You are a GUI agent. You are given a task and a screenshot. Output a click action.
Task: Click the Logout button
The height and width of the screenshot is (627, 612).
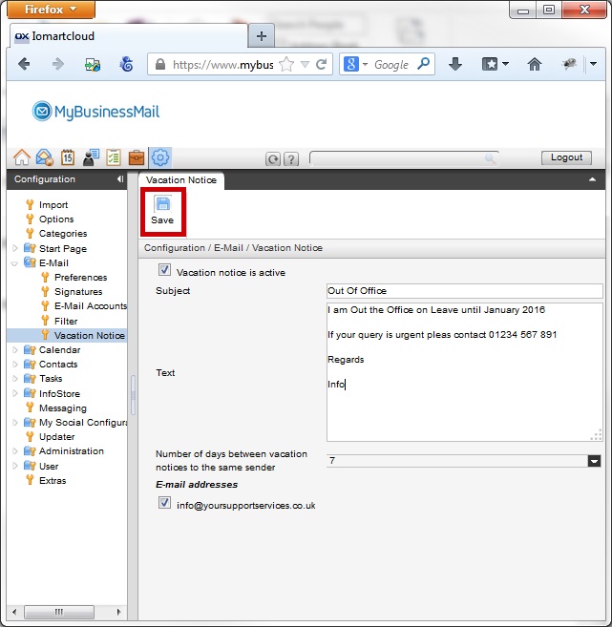(566, 158)
